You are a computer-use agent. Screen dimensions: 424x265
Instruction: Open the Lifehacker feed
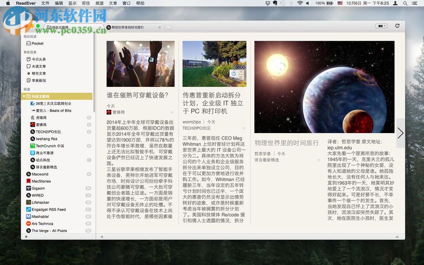pyautogui.click(x=38, y=202)
